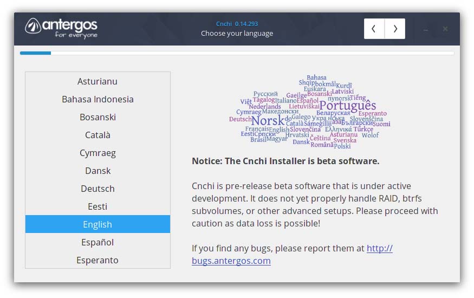Open the bugs.antergos.com link
This screenshot has height=298, width=474.
231,261
